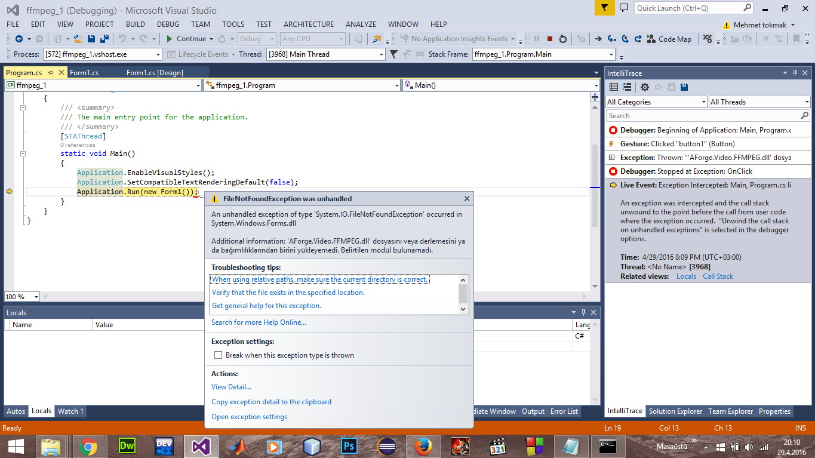The image size is (815, 458).
Task: Open the Process dropdown
Action: [158, 54]
